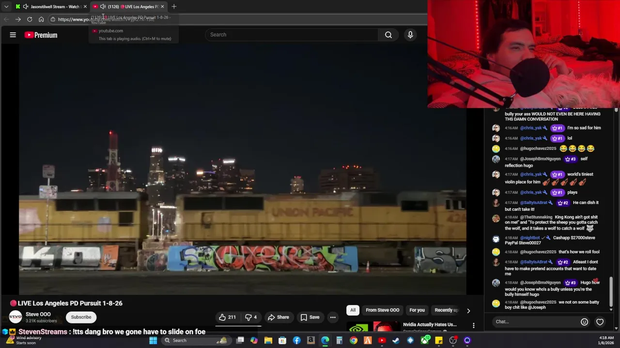The width and height of the screenshot is (620, 348).
Task: Open the YouTube hamburger guide menu
Action: 13,35
